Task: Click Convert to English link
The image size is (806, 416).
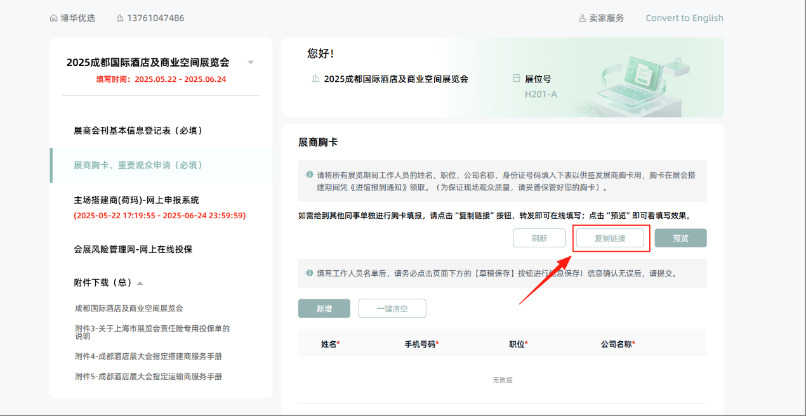Action: [x=684, y=18]
